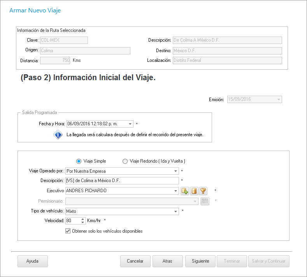Open the Ejecutivo dropdown list
This screenshot has height=277, width=307.
point(175,191)
